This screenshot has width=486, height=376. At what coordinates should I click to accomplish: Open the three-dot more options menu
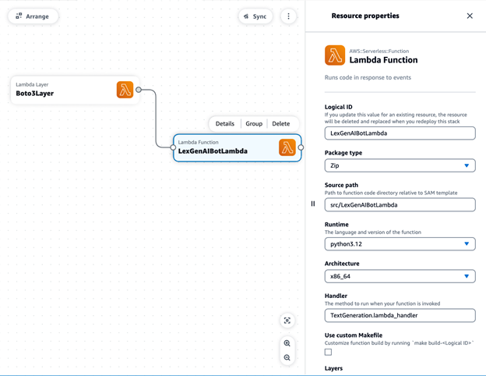pyautogui.click(x=288, y=16)
